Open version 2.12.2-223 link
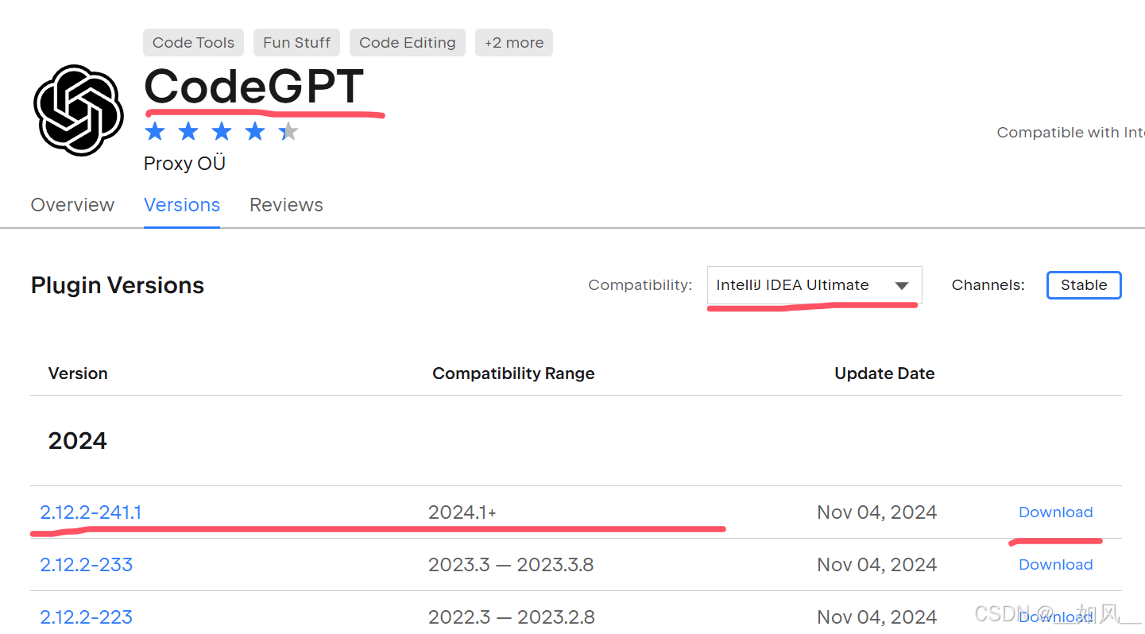 point(87,617)
